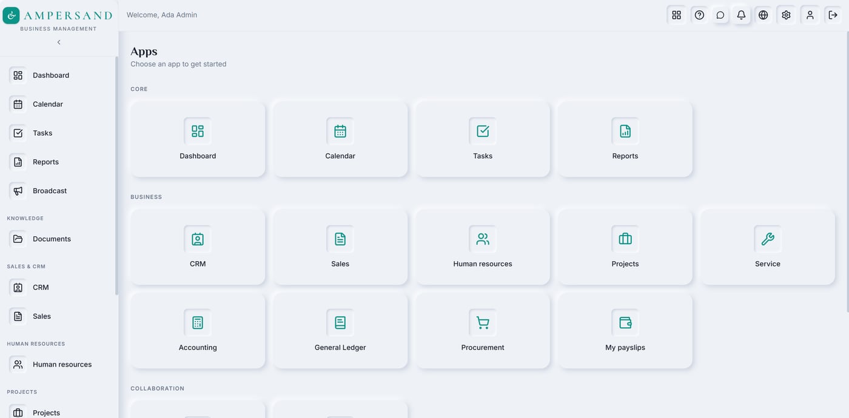Open the notifications bell icon
The width and height of the screenshot is (849, 418).
point(741,15)
